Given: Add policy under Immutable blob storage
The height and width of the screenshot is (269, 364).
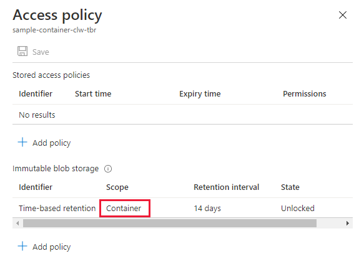Looking at the screenshot, I should (52, 247).
